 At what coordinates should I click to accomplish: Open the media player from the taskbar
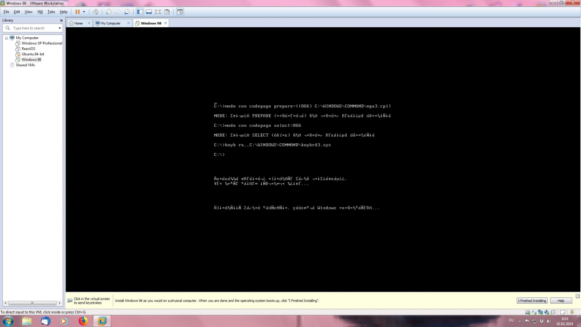64,321
